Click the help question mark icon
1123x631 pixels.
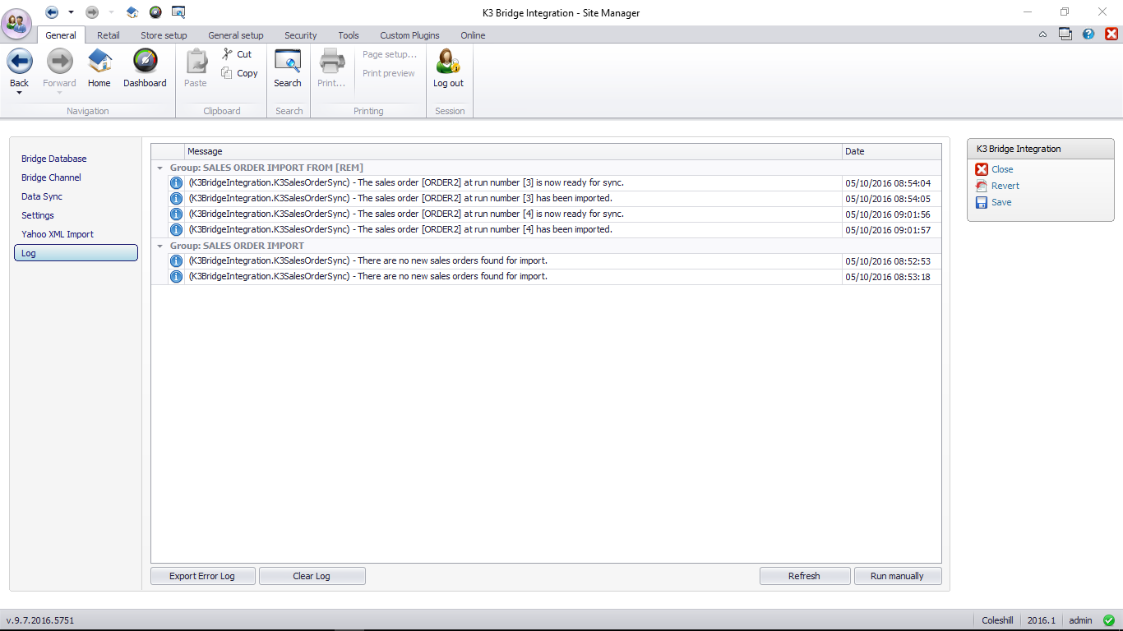point(1088,35)
